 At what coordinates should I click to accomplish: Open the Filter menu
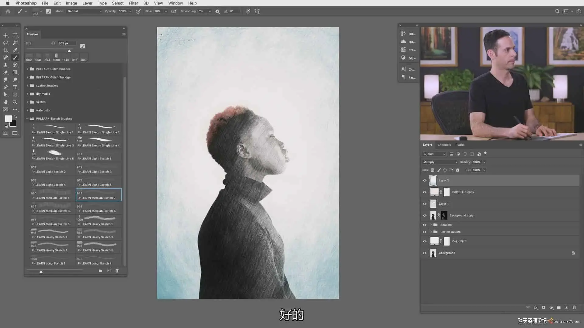pos(133,3)
